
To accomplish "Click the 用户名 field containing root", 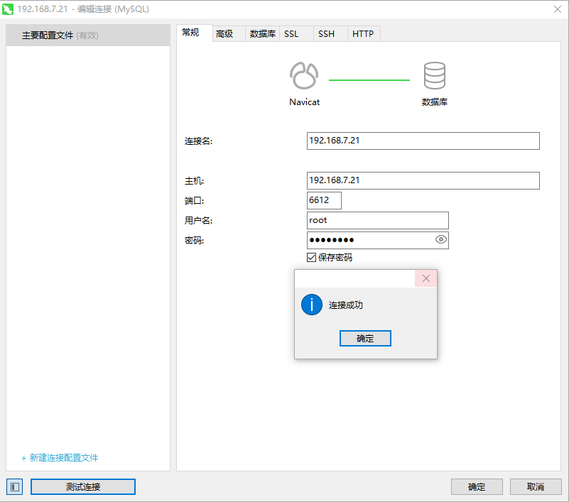I will 378,220.
